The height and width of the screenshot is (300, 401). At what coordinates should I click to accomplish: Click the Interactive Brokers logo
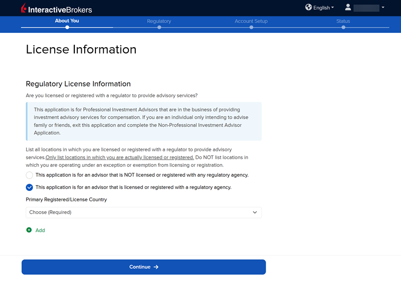coord(56,8)
